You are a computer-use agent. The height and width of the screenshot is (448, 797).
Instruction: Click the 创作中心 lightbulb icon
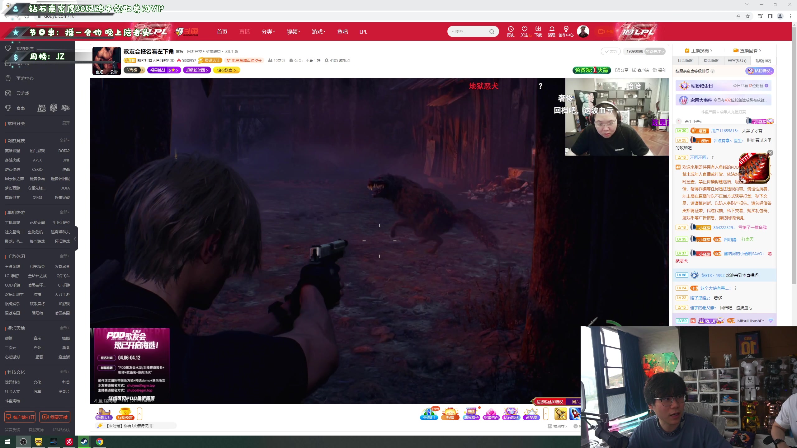click(x=566, y=29)
